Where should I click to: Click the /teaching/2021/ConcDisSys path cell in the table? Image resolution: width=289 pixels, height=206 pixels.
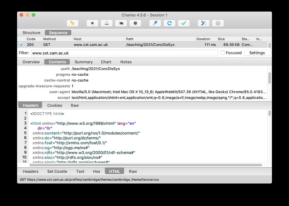click(x=150, y=45)
